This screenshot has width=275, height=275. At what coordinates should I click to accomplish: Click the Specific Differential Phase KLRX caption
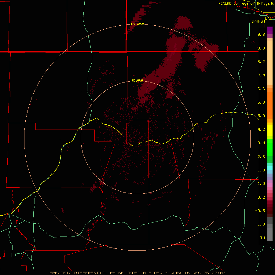137,273
